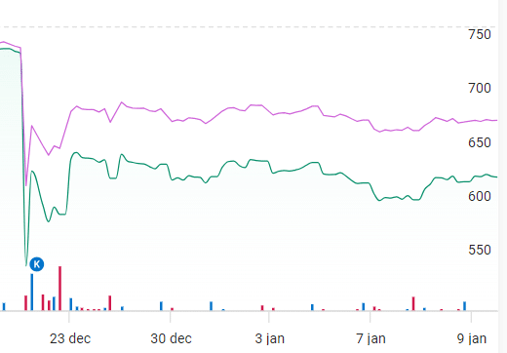507x353 pixels.
Task: Click the 750 price axis label
Action: [x=480, y=34]
